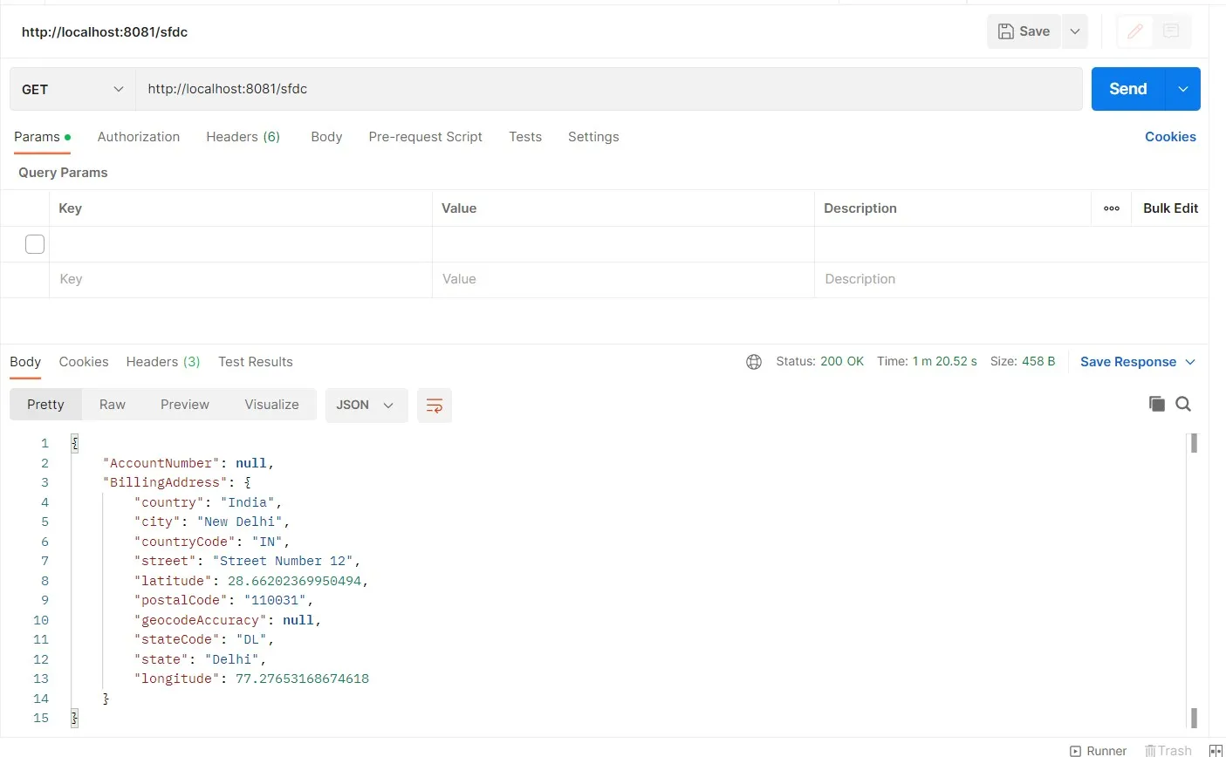Open the Runner in status bar
This screenshot has height=757, width=1226.
point(1098,750)
